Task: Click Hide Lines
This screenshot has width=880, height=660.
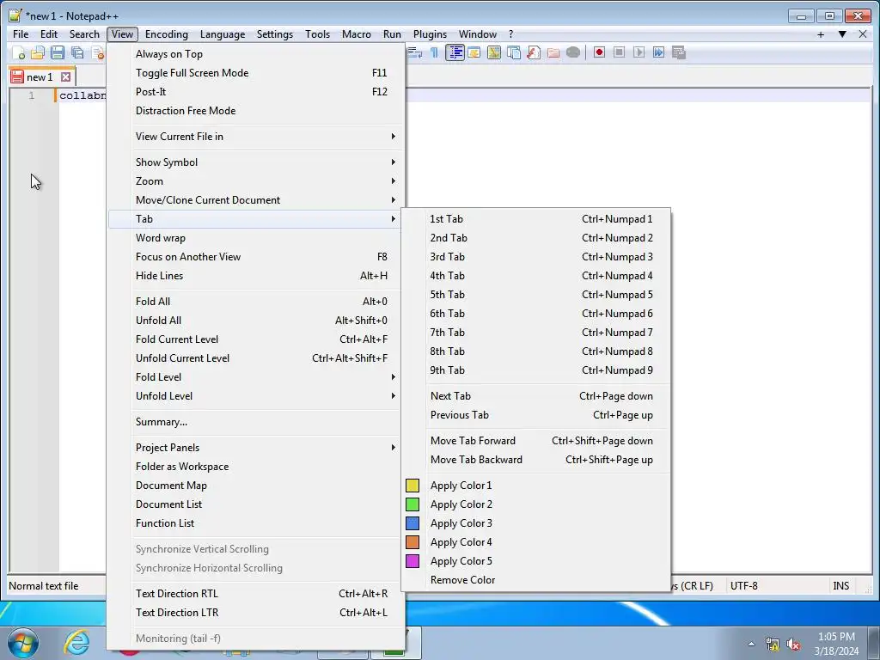Action: pyautogui.click(x=256, y=276)
